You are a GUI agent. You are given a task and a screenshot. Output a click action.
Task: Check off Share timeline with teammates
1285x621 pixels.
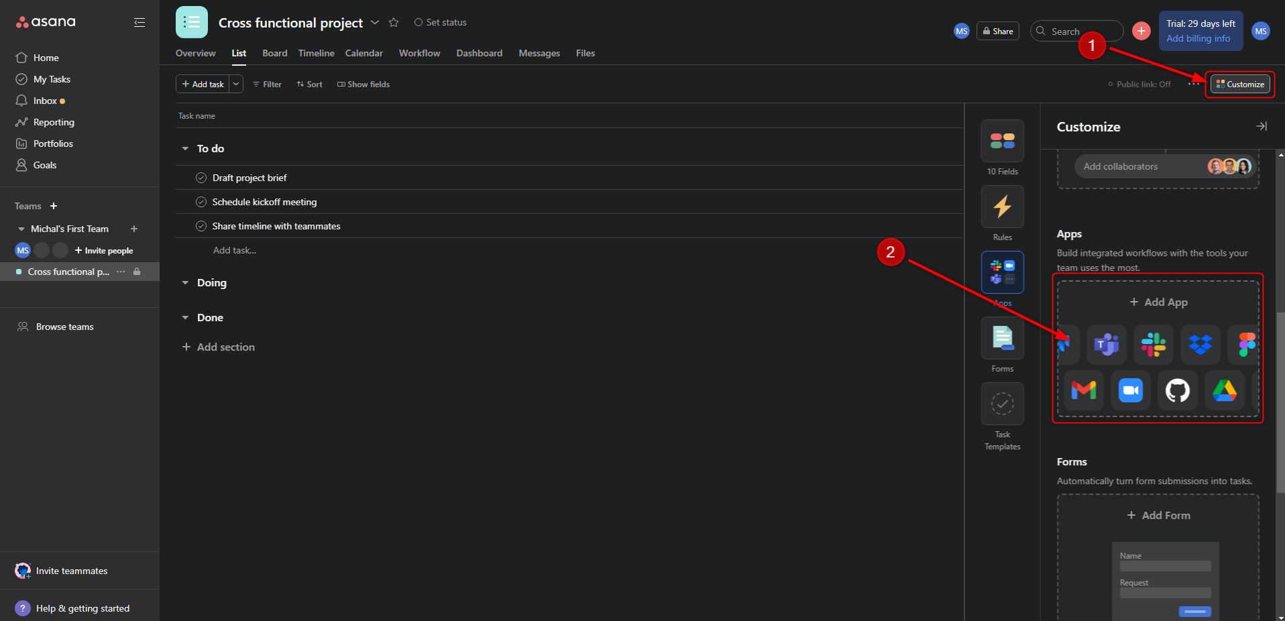pyautogui.click(x=201, y=226)
